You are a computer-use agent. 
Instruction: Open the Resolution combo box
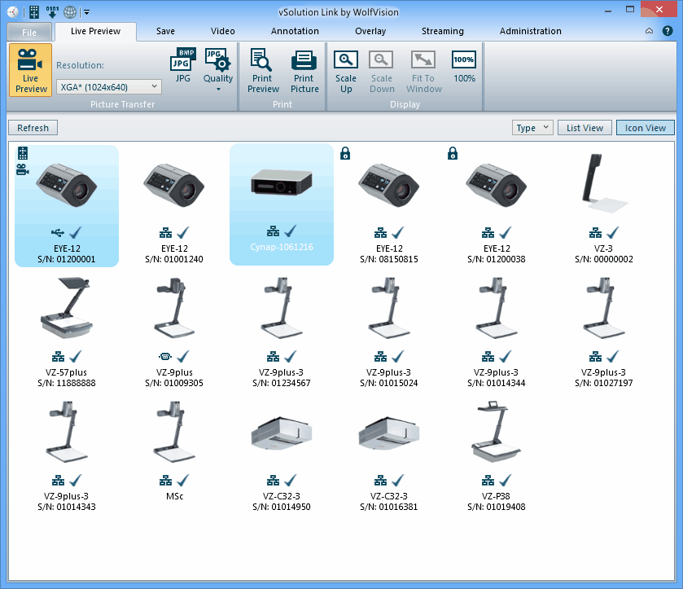109,86
